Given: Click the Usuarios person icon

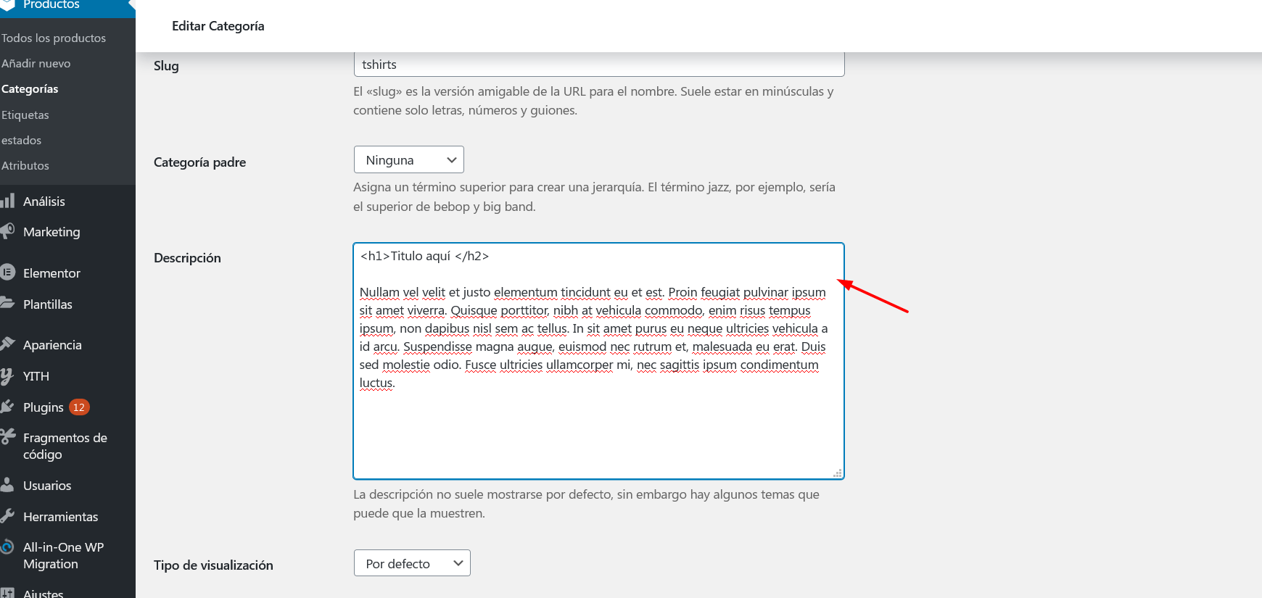Looking at the screenshot, I should click(x=7, y=485).
